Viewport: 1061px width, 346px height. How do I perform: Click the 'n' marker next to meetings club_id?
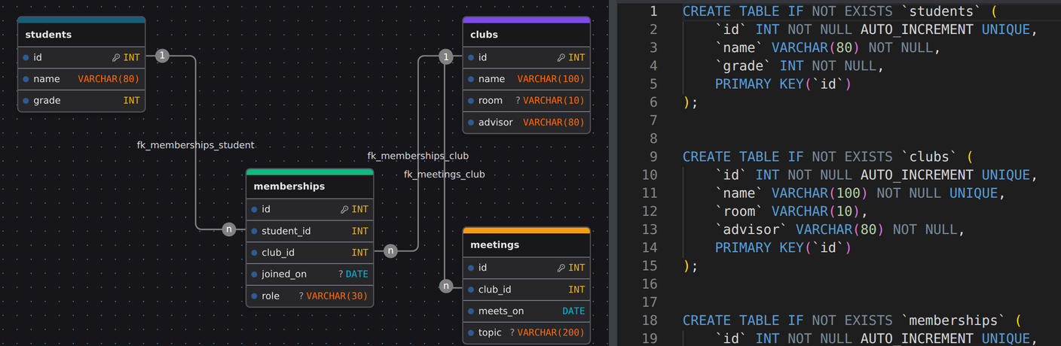click(x=446, y=286)
